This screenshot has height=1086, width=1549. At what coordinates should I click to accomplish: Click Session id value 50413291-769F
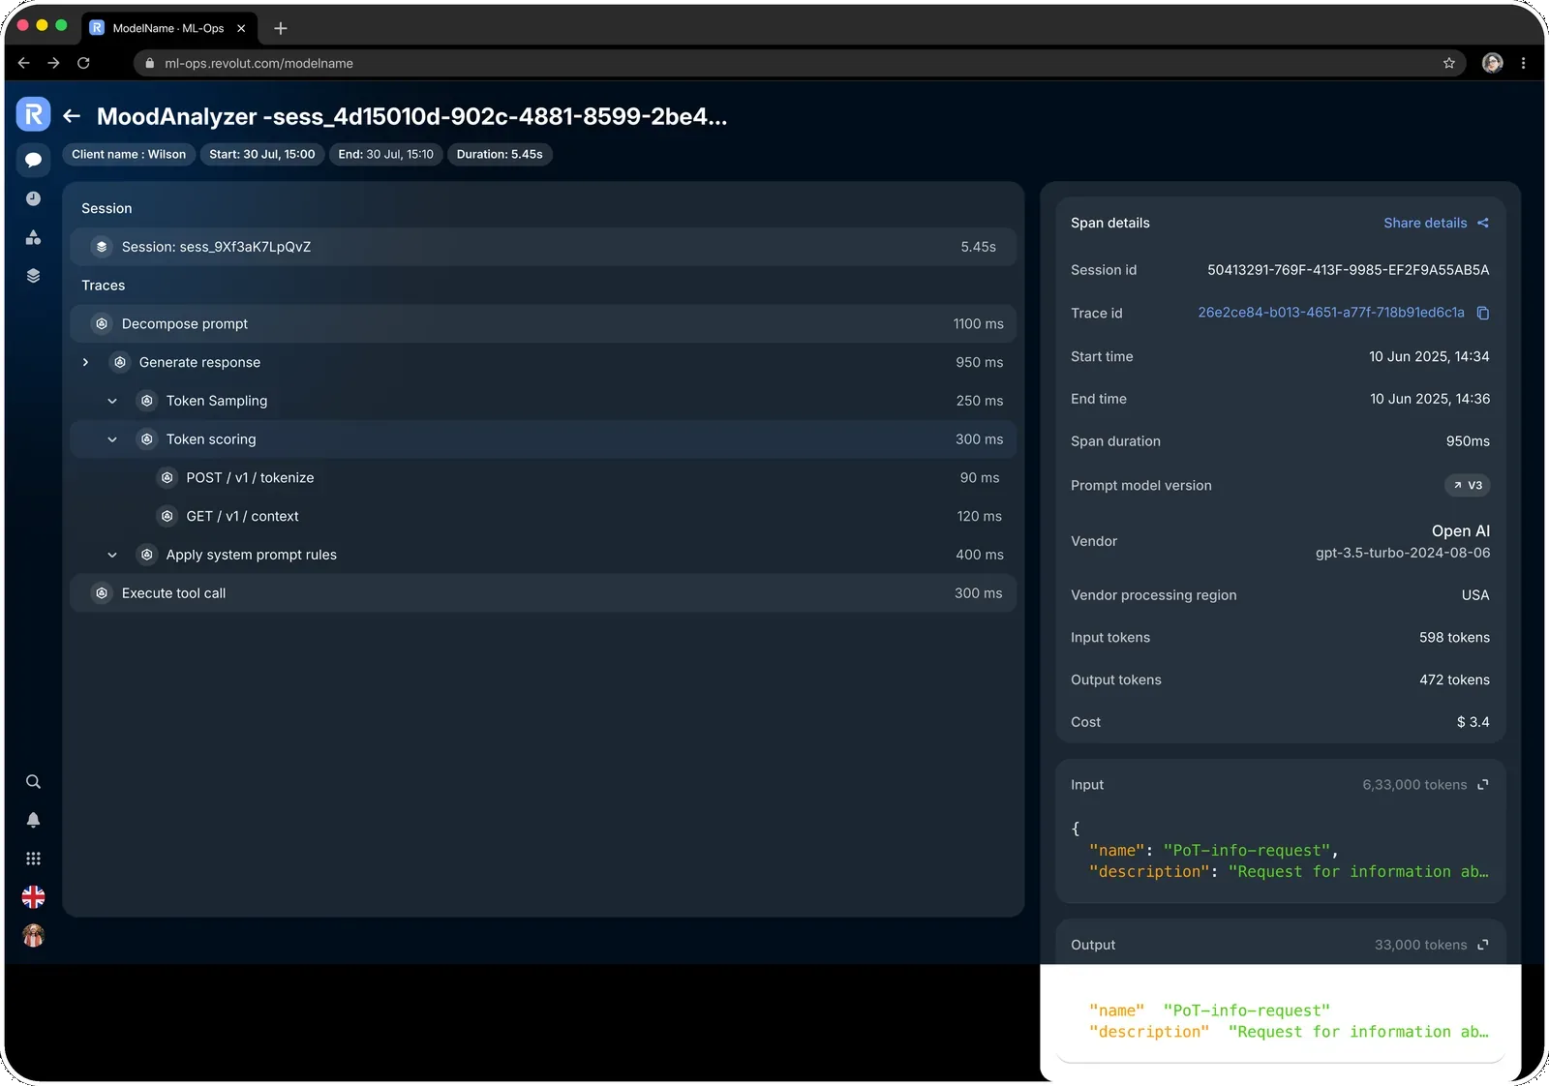tap(1349, 270)
